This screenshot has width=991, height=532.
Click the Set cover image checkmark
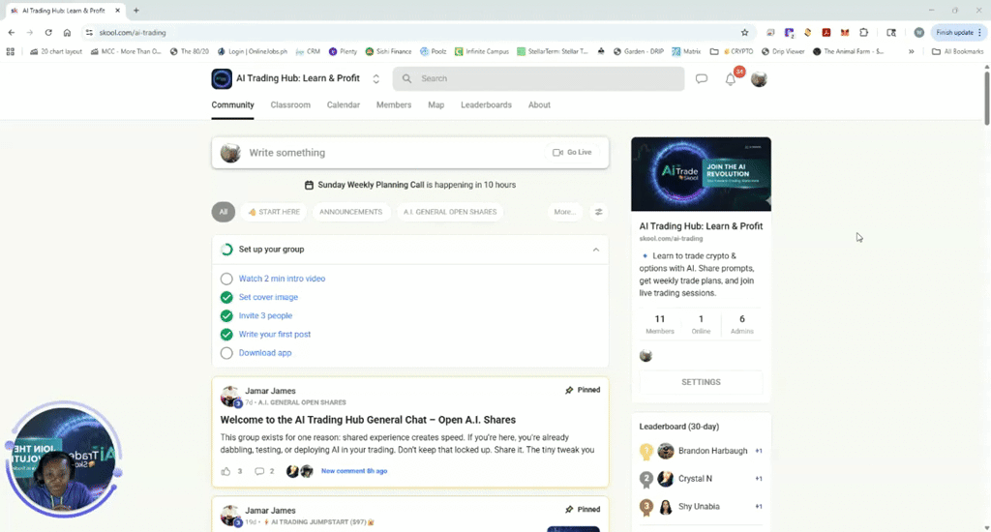click(x=226, y=297)
